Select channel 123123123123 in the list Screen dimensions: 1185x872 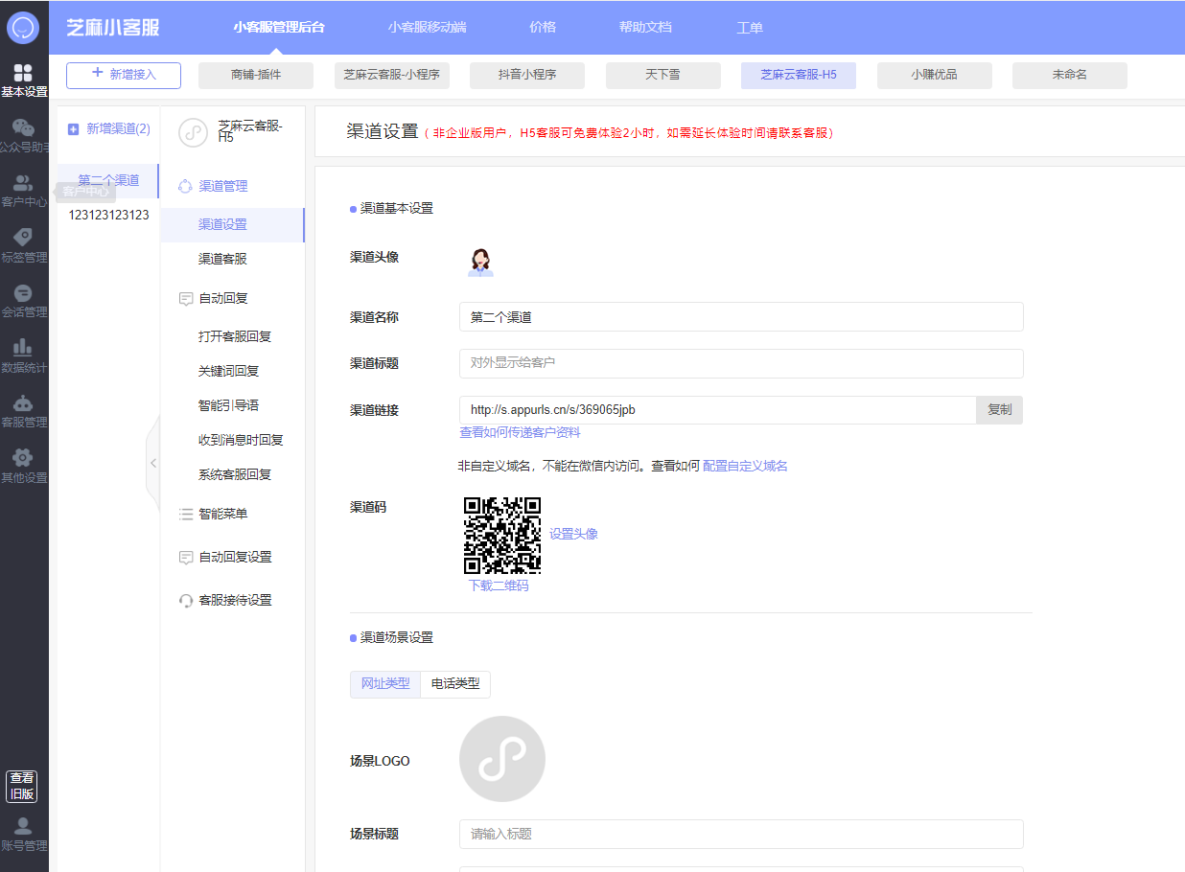108,215
